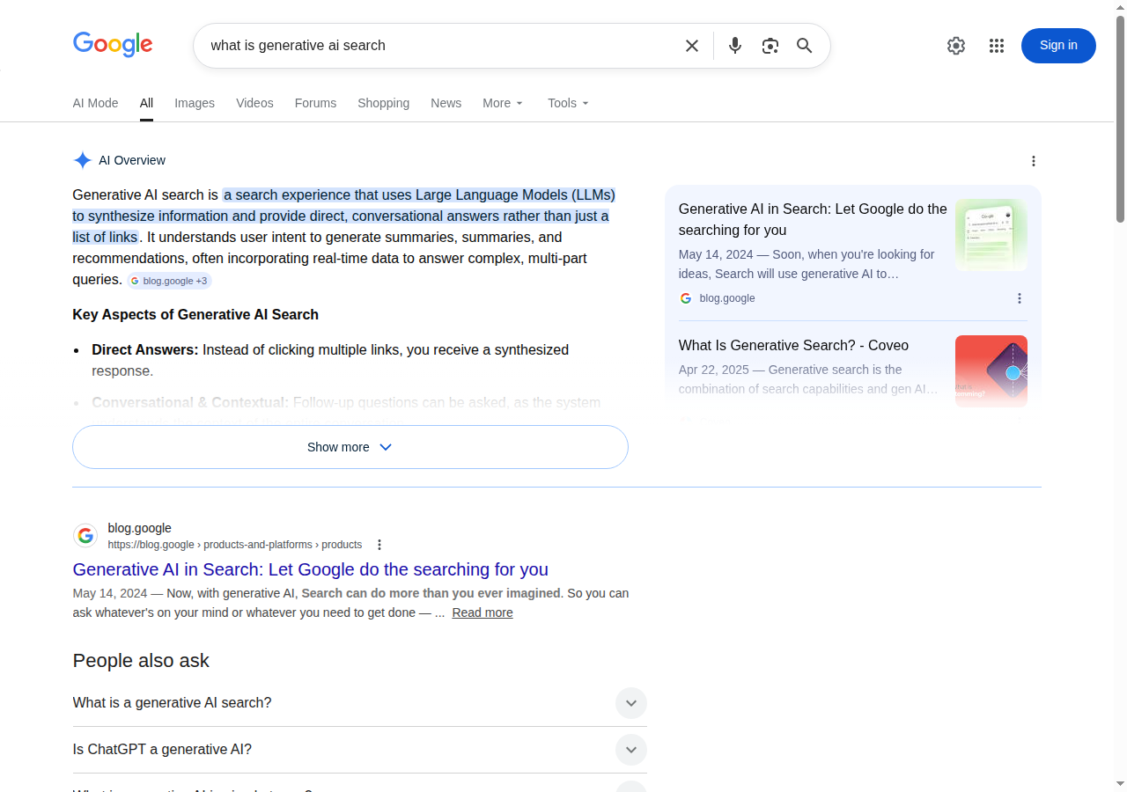Viewport: 1127px width, 792px height.
Task: Expand 'What is a generative AI search?' question
Action: coord(359,703)
